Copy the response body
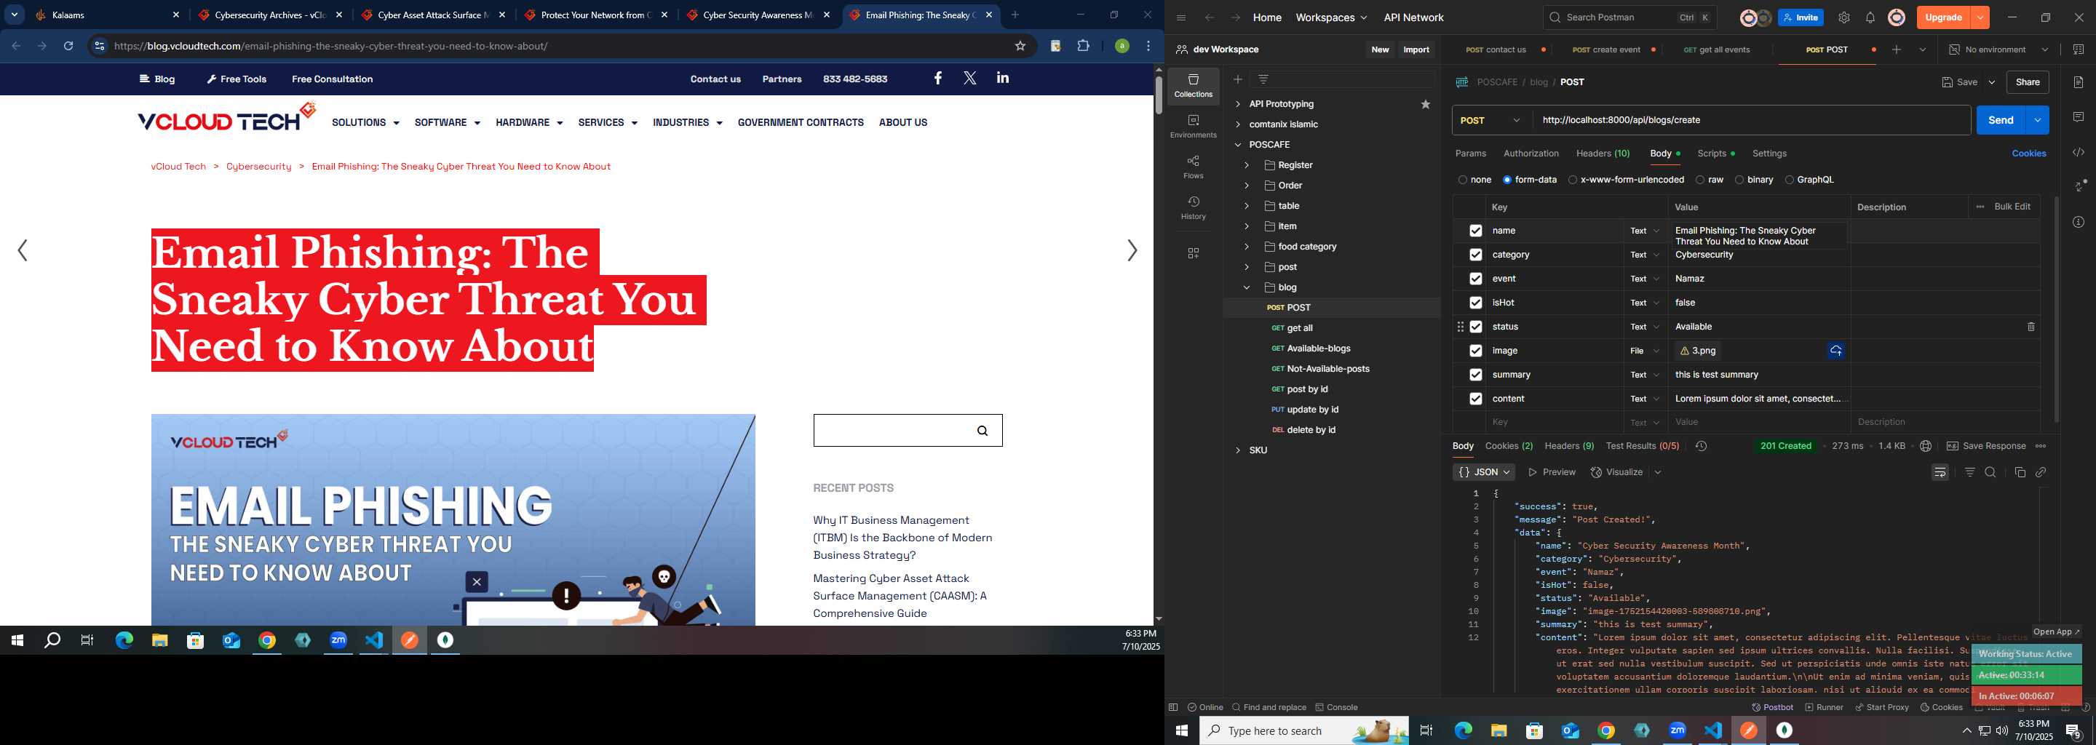Screen dimensions: 2096x745 pyautogui.click(x=2020, y=473)
